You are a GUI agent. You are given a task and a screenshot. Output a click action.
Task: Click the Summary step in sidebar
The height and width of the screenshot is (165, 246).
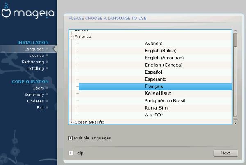tap(34, 95)
